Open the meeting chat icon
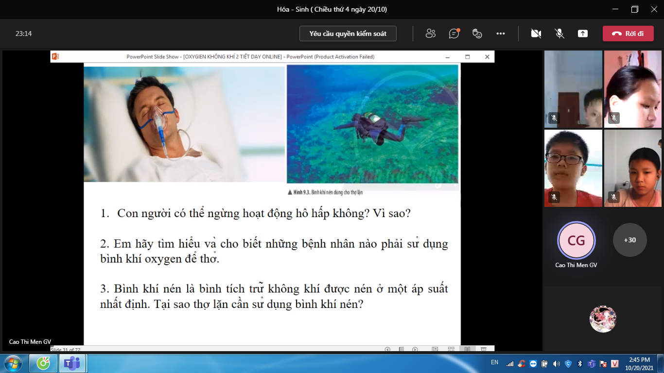This screenshot has height=373, width=664. click(x=454, y=34)
